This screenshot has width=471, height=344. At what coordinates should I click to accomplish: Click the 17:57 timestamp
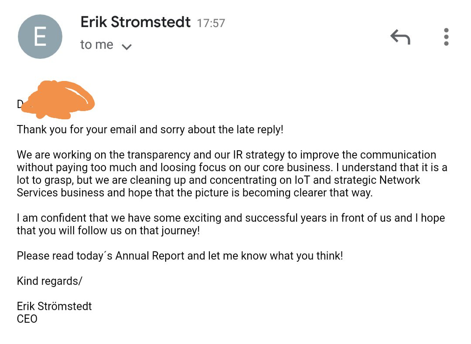211,23
